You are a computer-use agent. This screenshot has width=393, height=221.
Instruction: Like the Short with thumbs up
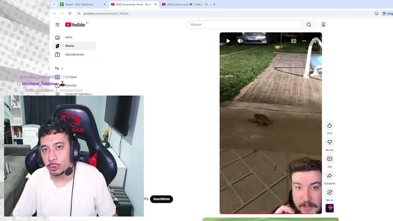tap(329, 125)
